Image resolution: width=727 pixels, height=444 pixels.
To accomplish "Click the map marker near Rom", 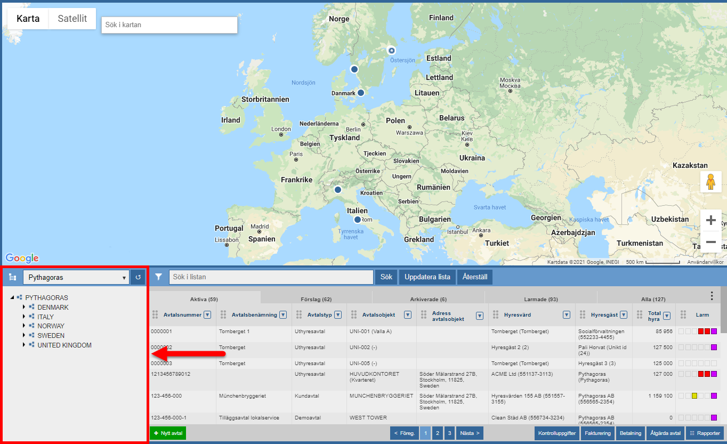I will (x=358, y=219).
